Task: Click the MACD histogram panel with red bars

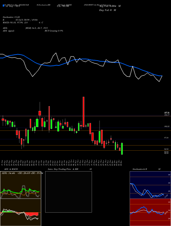Action: click(x=21, y=212)
